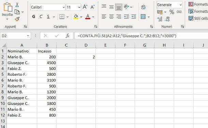Click the Increase Indent icon

[134, 17]
